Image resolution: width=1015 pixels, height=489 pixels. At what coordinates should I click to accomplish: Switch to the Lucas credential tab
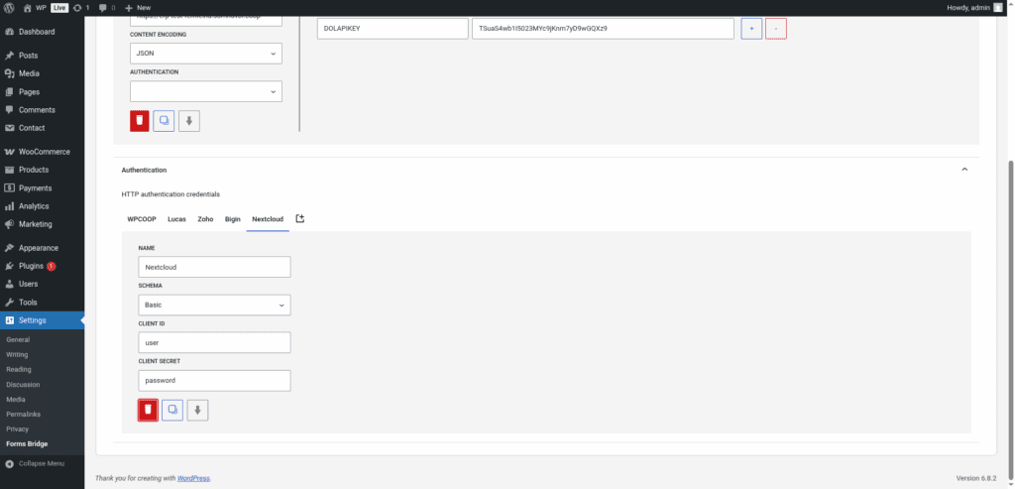coord(176,219)
